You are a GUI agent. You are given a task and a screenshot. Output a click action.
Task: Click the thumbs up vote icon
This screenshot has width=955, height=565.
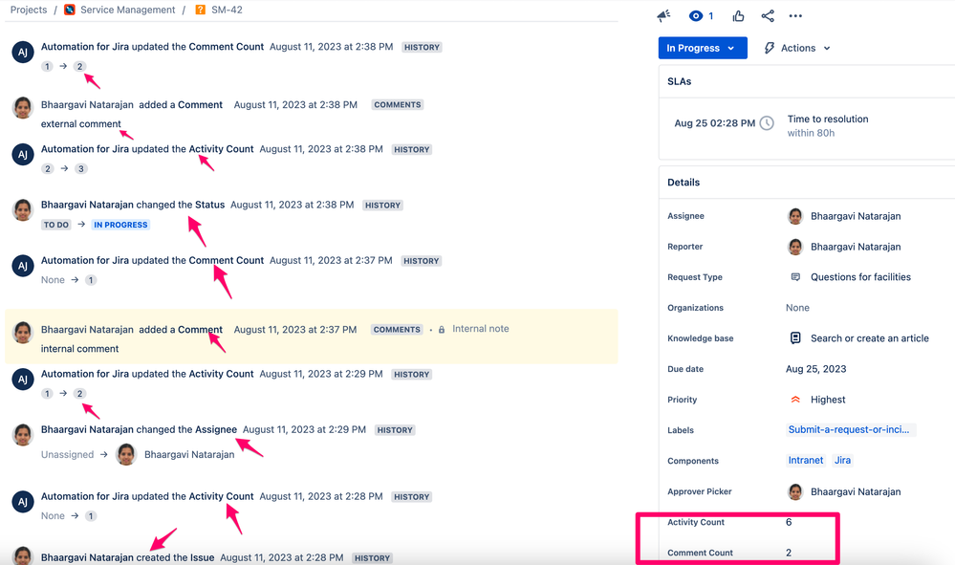tap(738, 16)
